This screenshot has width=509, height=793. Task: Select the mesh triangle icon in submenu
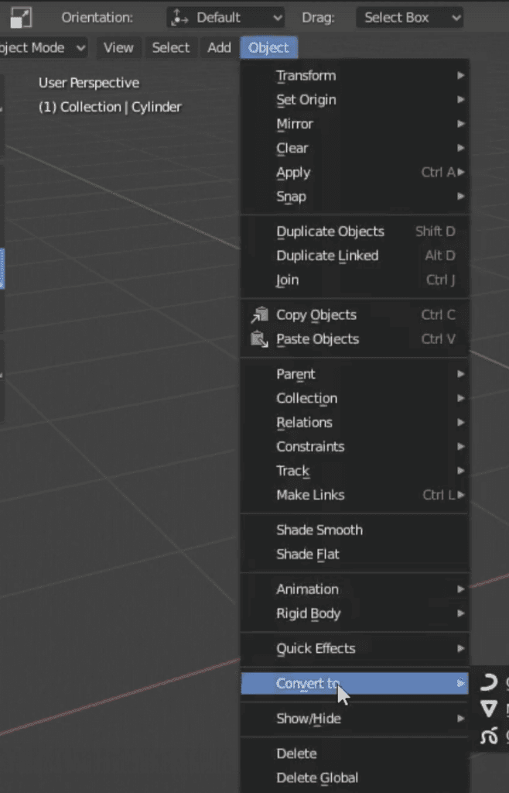(488, 709)
